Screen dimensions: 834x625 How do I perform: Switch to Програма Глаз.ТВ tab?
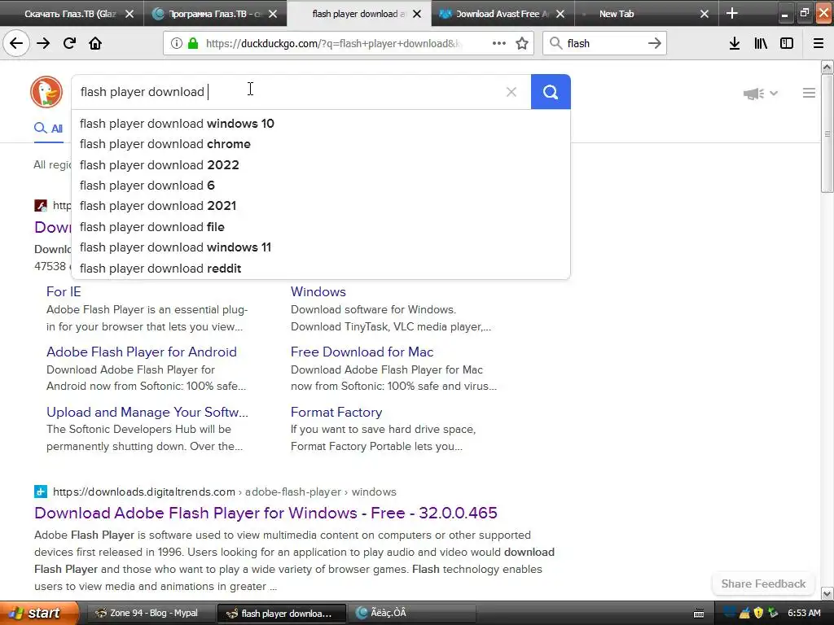tap(215, 14)
